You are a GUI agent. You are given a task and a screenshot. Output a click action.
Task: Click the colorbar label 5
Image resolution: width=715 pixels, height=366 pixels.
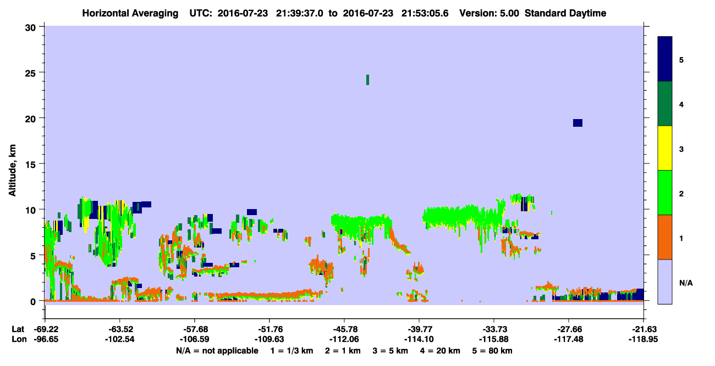681,59
